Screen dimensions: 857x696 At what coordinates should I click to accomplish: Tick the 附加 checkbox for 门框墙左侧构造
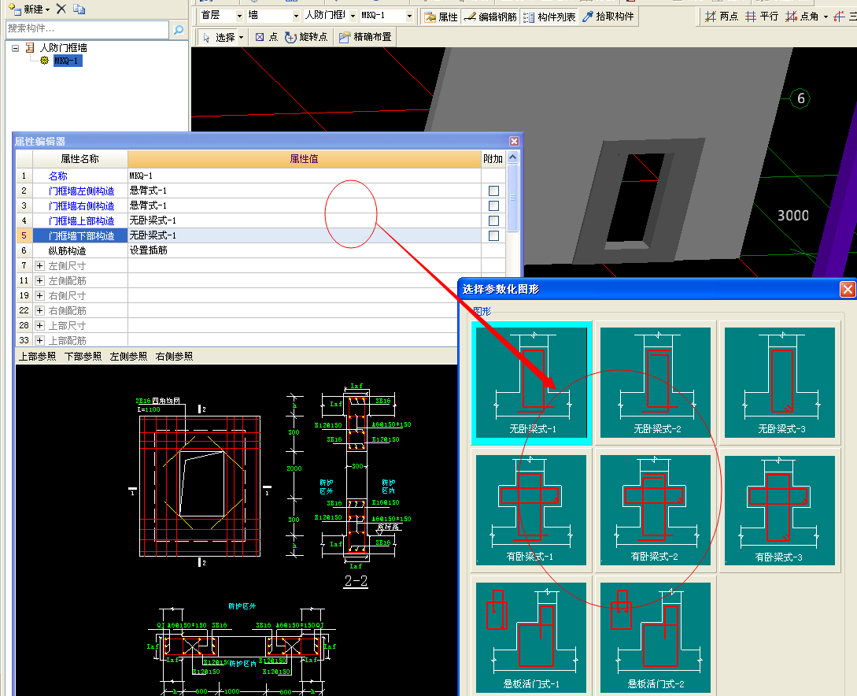click(493, 191)
